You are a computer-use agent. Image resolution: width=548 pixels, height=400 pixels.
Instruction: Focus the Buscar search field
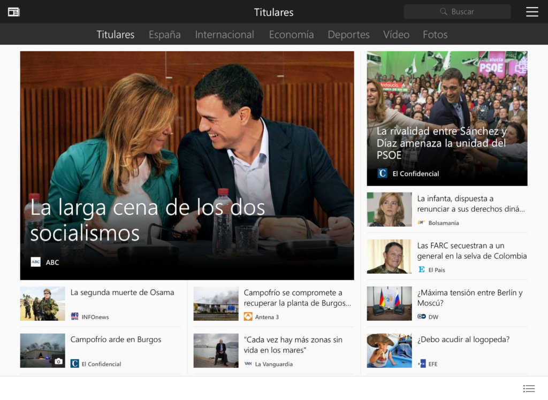click(457, 12)
